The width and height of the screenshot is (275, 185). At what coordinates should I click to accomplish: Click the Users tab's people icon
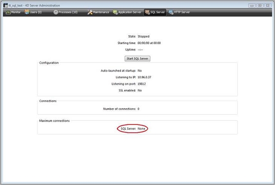(x=27, y=12)
